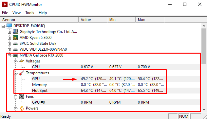207x119 pixels.
Task: Collapse the NVIDIA GeForce RTX 2060 node
Action: click(x=9, y=56)
